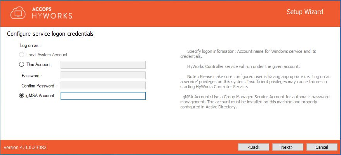
Task: Click the Confirm Password input field
Action: coord(103,85)
